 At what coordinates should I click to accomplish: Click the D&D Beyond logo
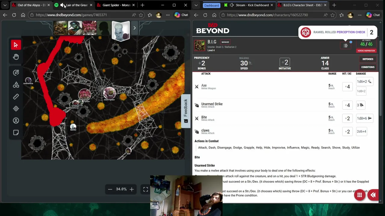213,28
